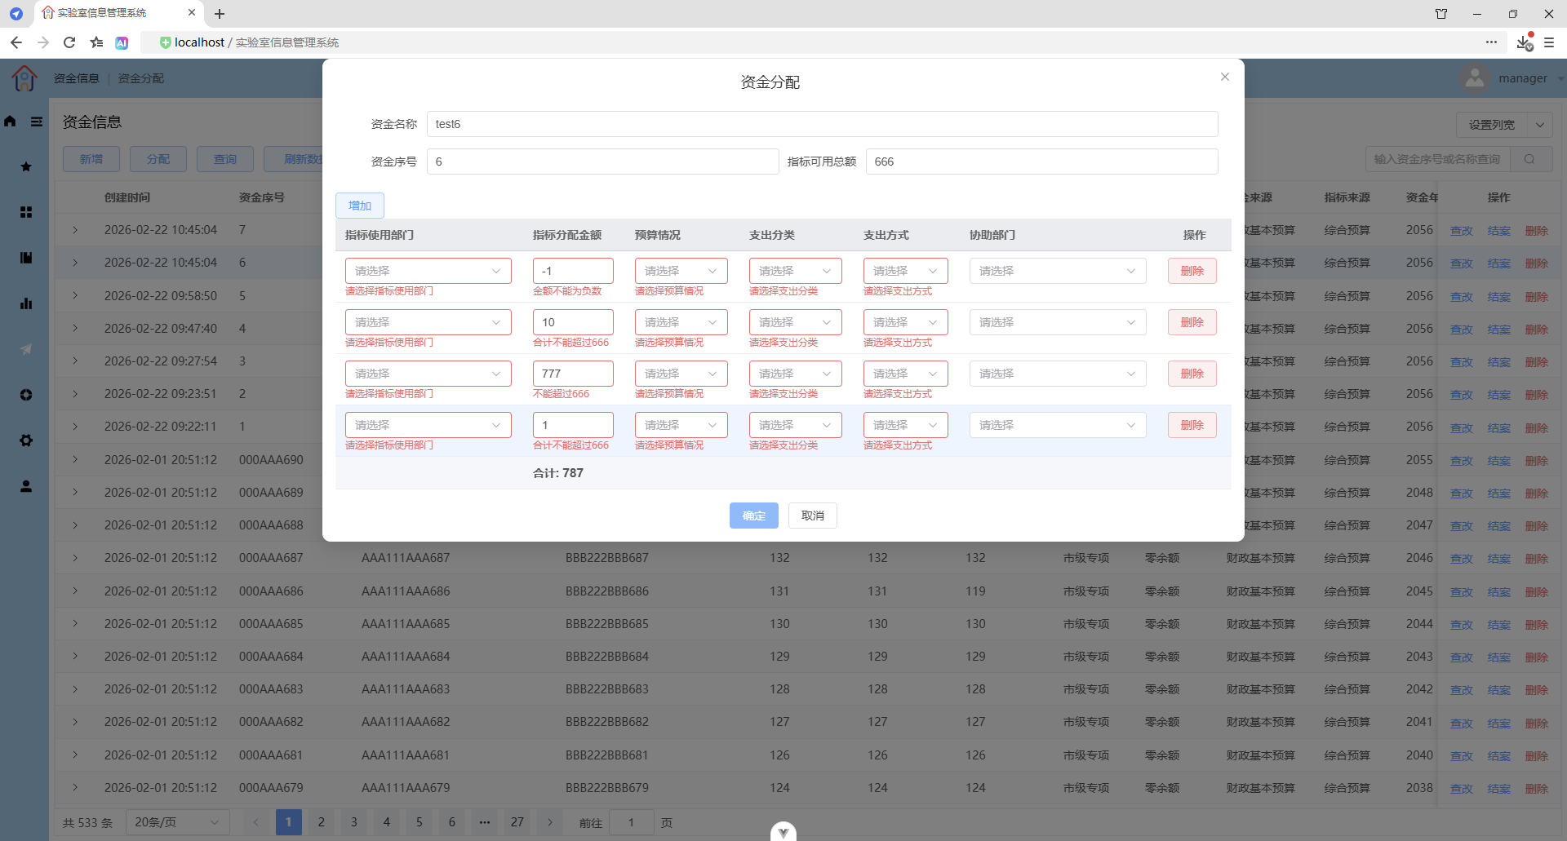Click 删除 link in the 000AAA679 row

pos(1537,789)
